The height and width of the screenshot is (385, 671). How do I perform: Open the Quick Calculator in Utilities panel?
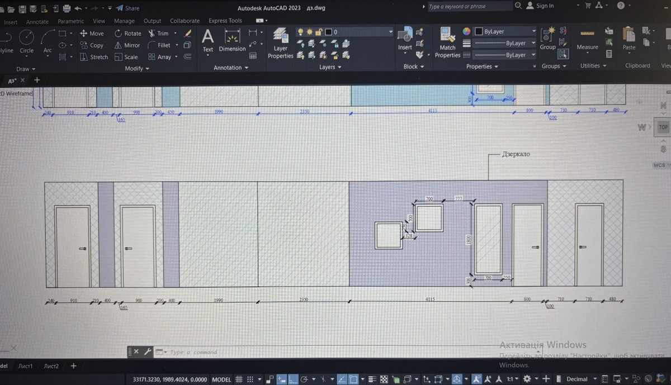click(609, 54)
